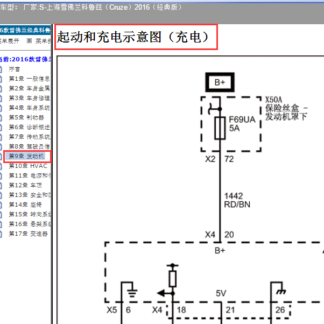Click the 1442 RD/BN wire label
This screenshot has width=324, height=324.
(237, 200)
